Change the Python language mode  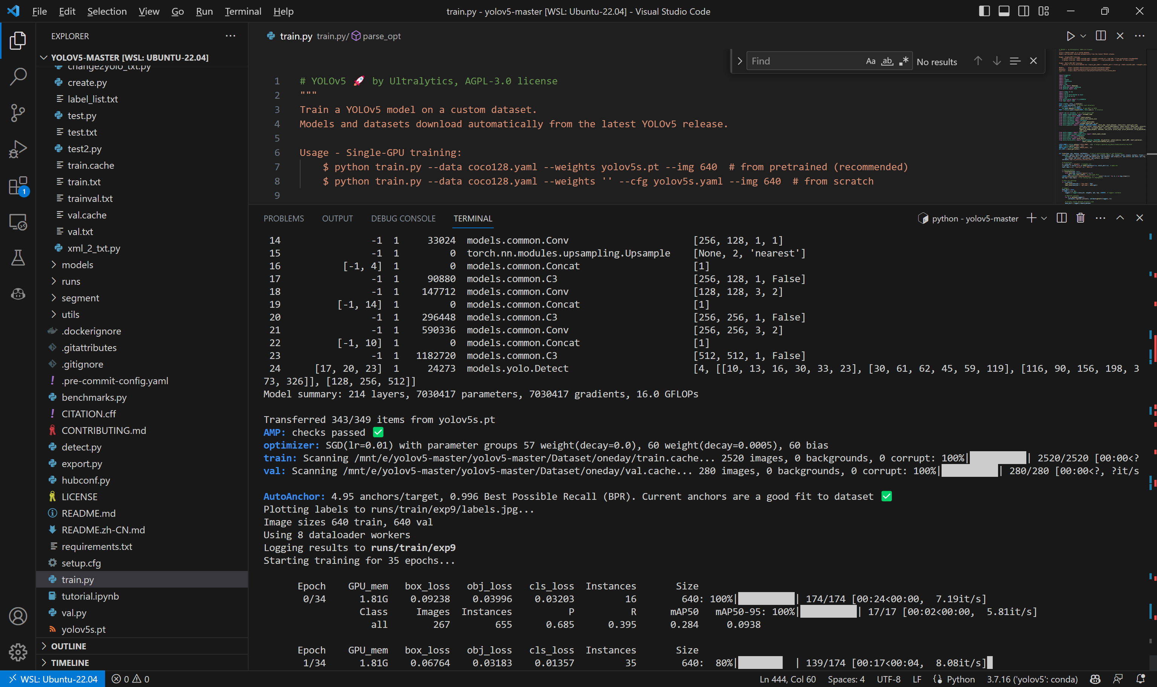[960, 679]
